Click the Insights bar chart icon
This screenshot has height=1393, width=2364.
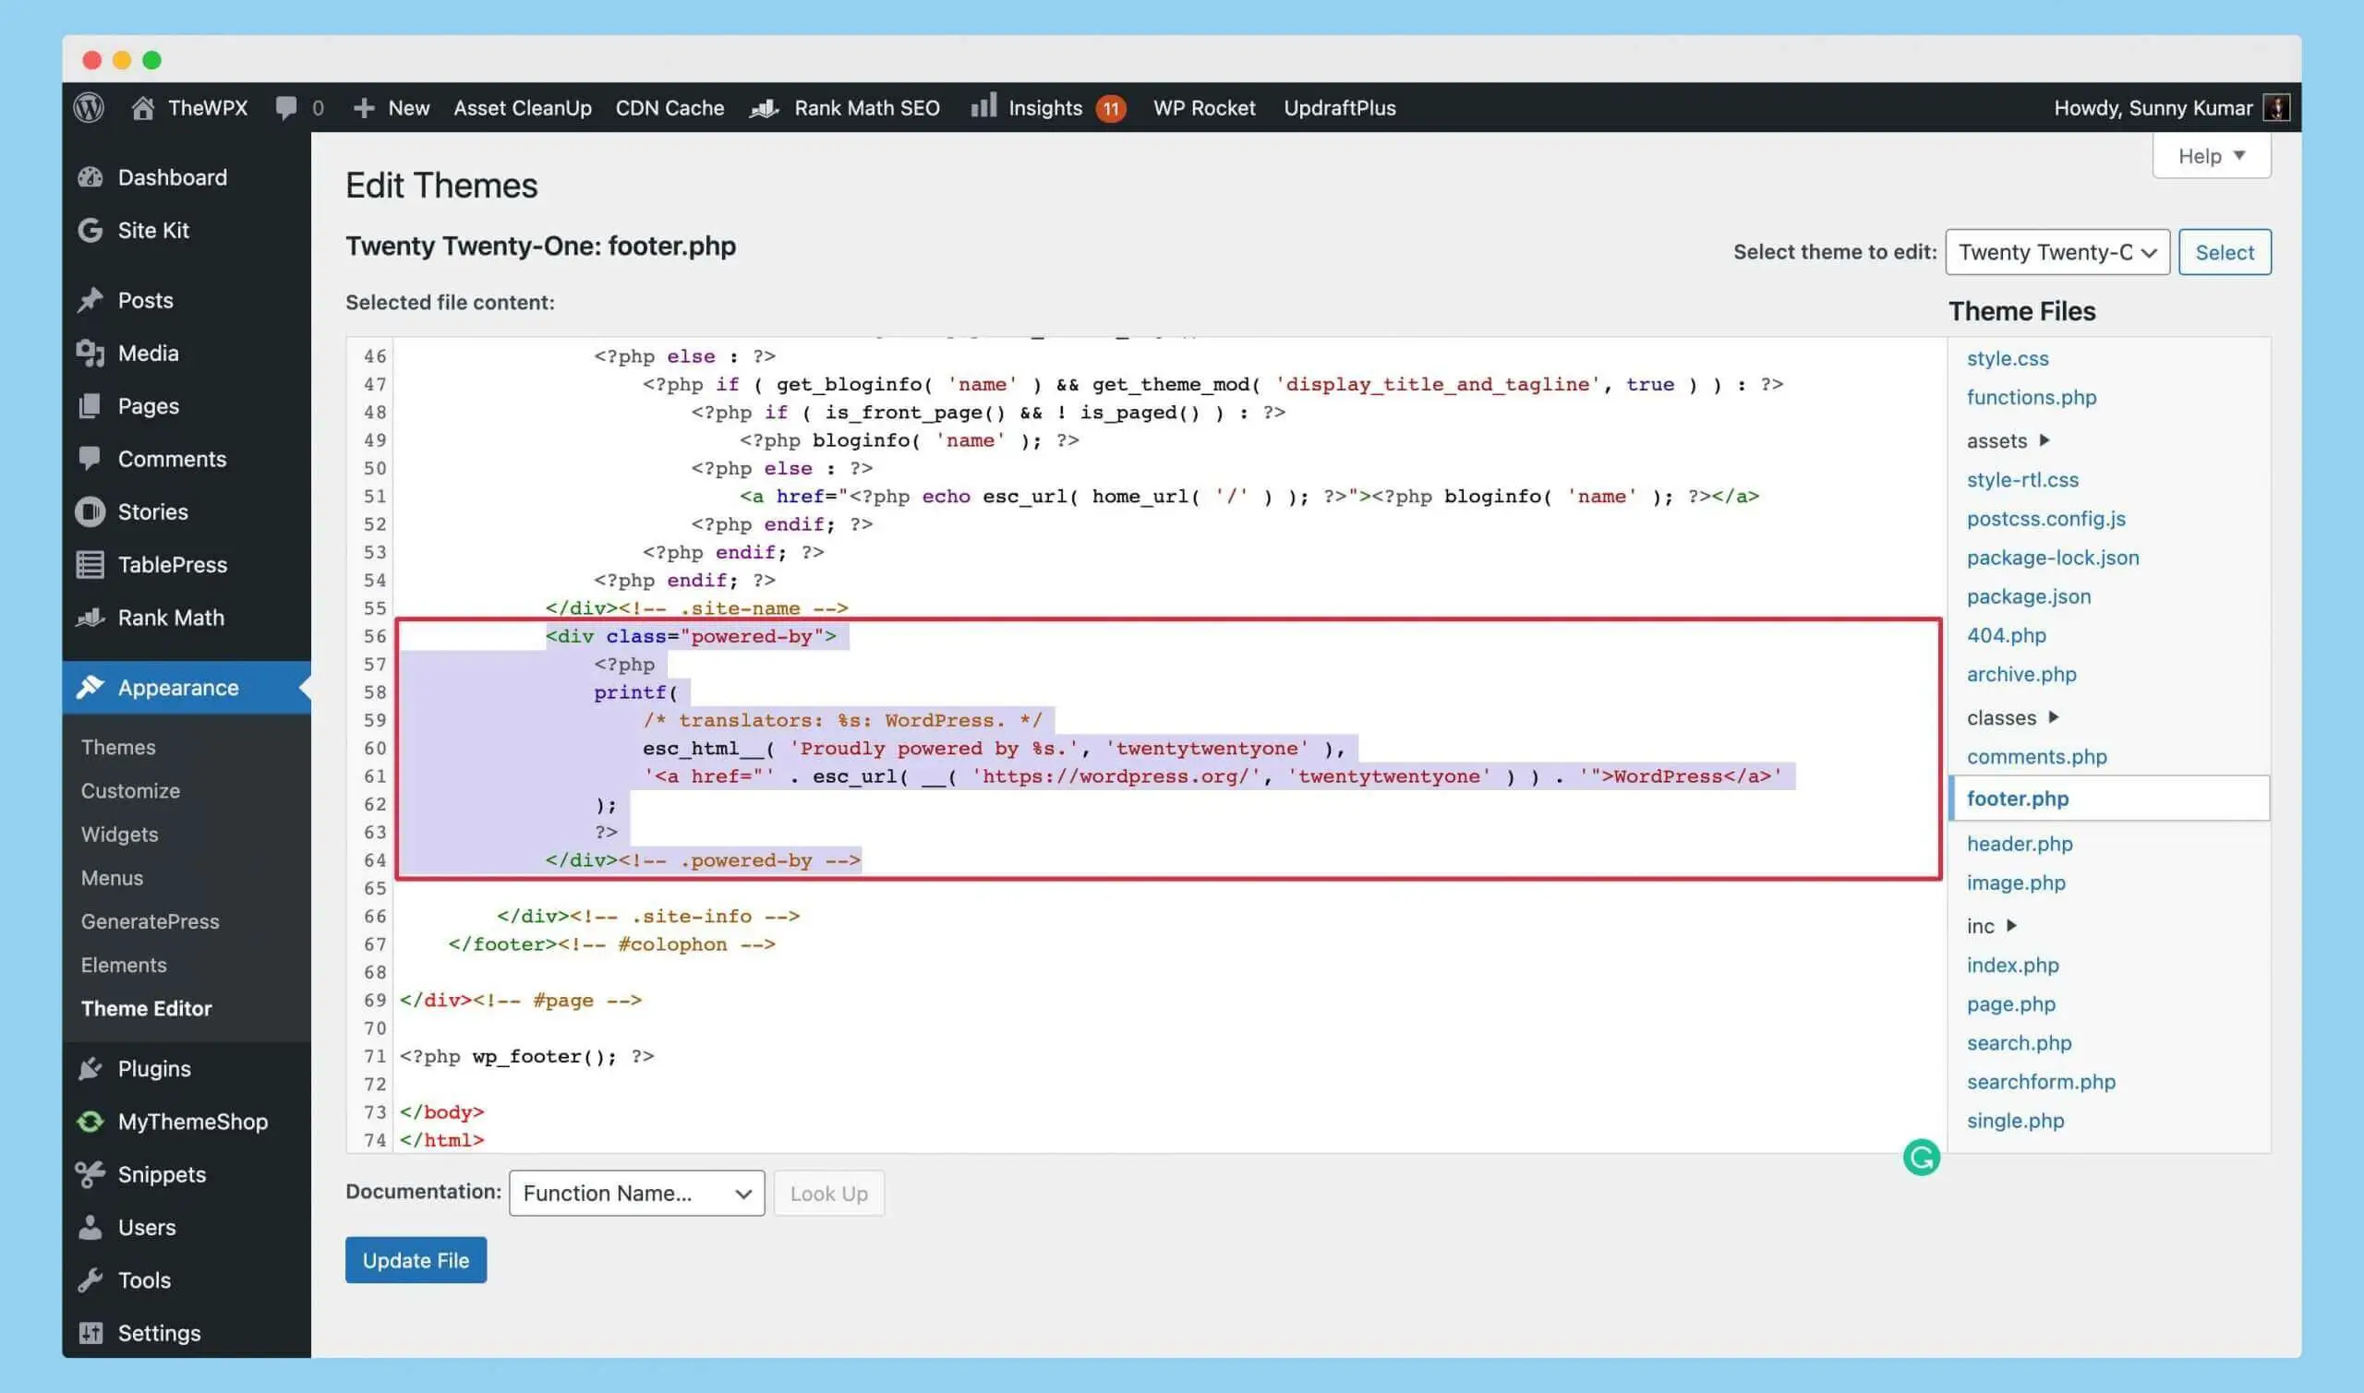click(983, 106)
